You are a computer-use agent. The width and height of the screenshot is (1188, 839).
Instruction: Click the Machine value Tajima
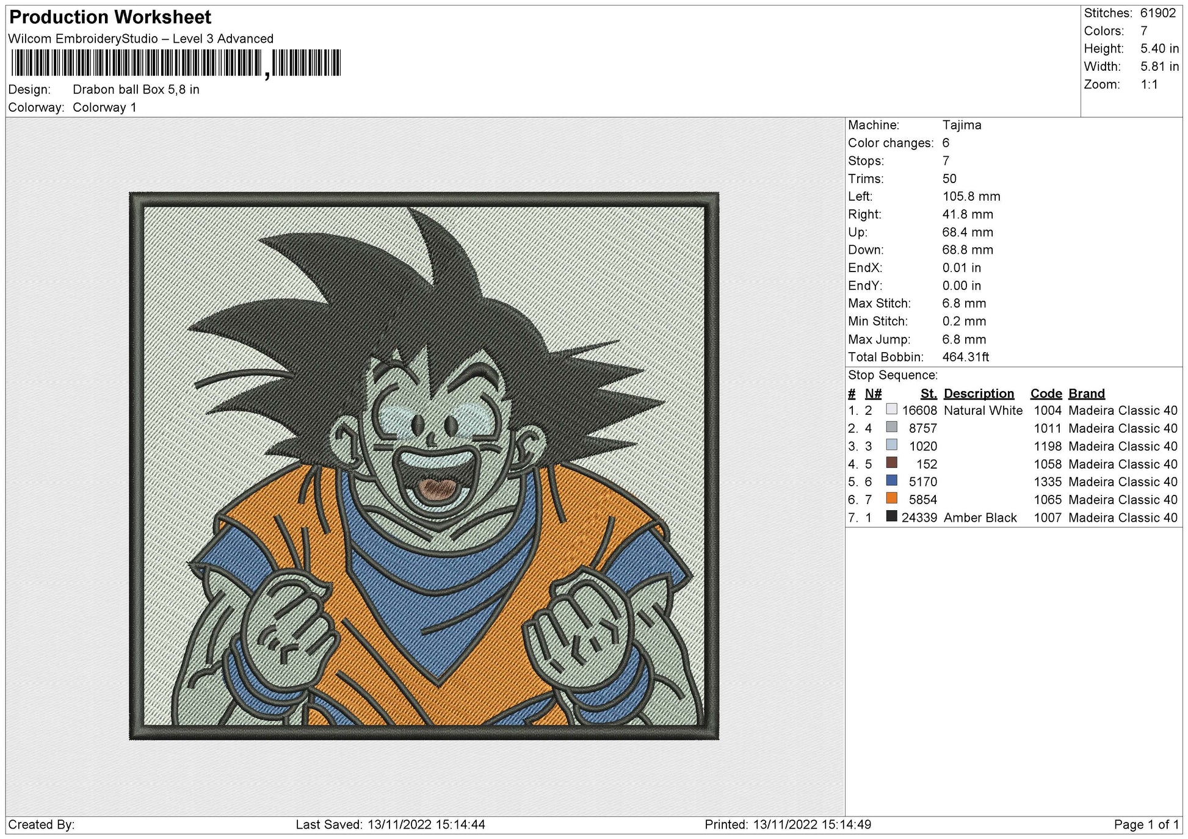tap(962, 125)
